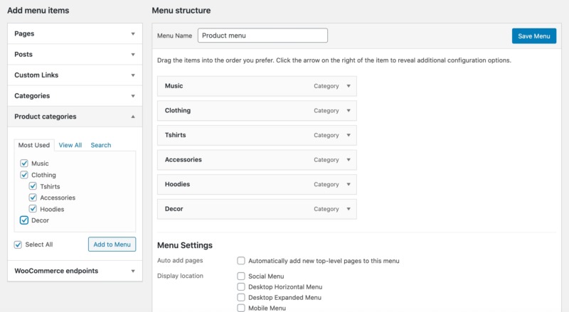Toggle the Select All checkbox
Image resolution: width=569 pixels, height=312 pixels.
point(18,244)
